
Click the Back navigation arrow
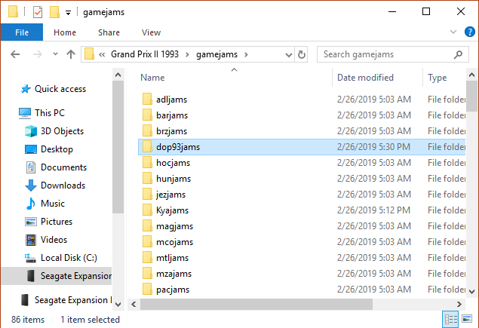pos(16,54)
